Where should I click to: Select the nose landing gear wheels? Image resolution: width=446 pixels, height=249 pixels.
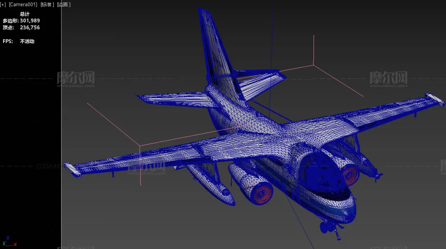[x=327, y=227]
